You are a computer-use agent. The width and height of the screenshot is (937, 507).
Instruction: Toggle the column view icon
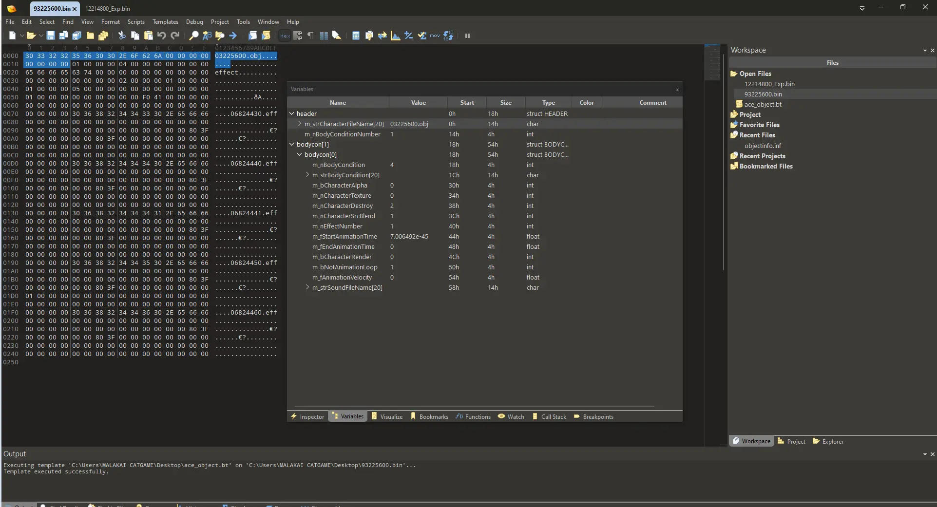(324, 36)
